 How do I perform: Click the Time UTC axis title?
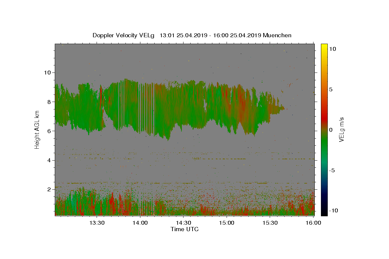click(184, 229)
